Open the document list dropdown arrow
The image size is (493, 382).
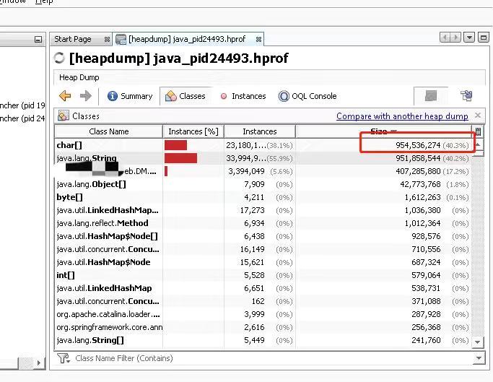(x=469, y=38)
